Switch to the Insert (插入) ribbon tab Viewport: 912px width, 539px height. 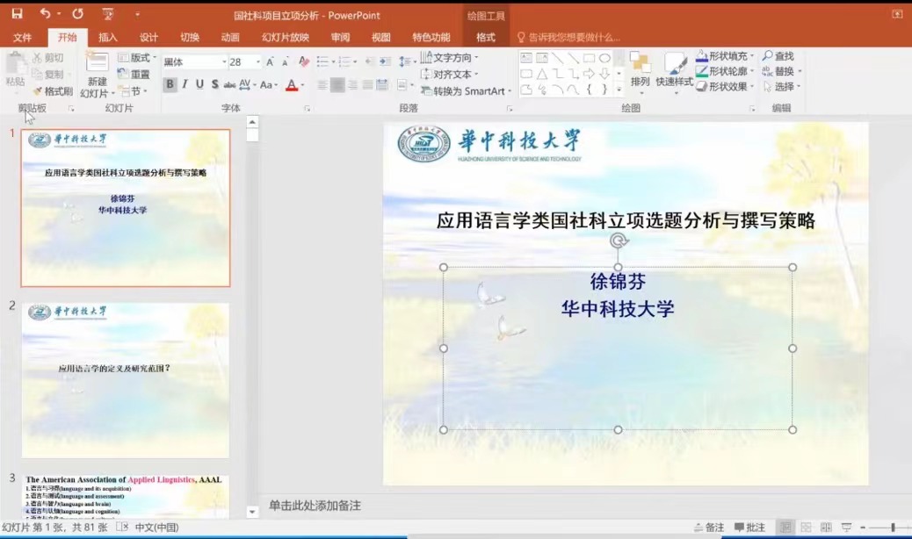point(108,38)
